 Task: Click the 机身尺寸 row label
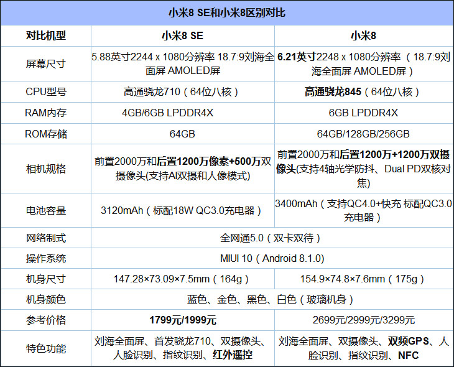tap(46, 279)
